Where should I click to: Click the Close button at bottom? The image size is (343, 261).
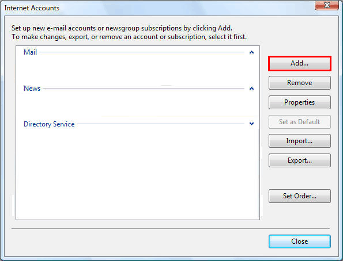click(299, 241)
